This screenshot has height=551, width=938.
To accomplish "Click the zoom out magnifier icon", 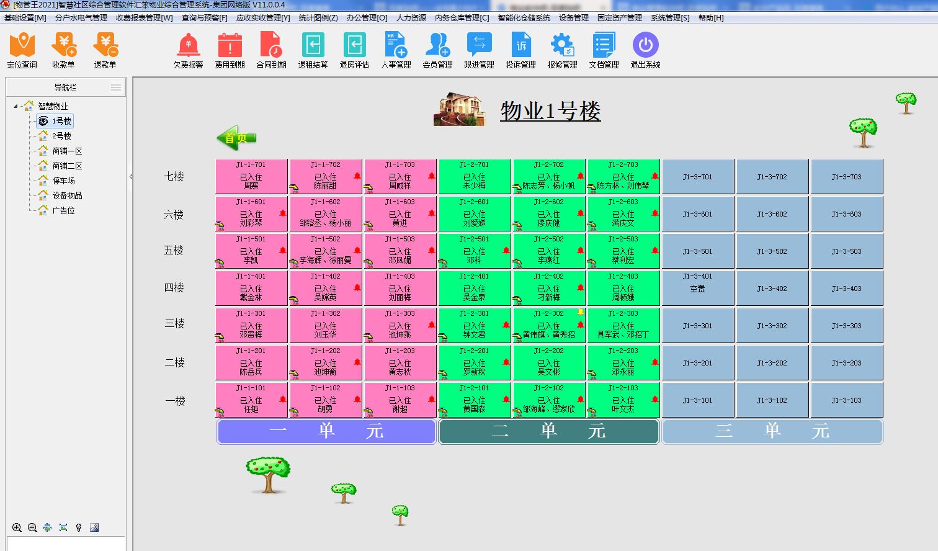I will coord(32,527).
